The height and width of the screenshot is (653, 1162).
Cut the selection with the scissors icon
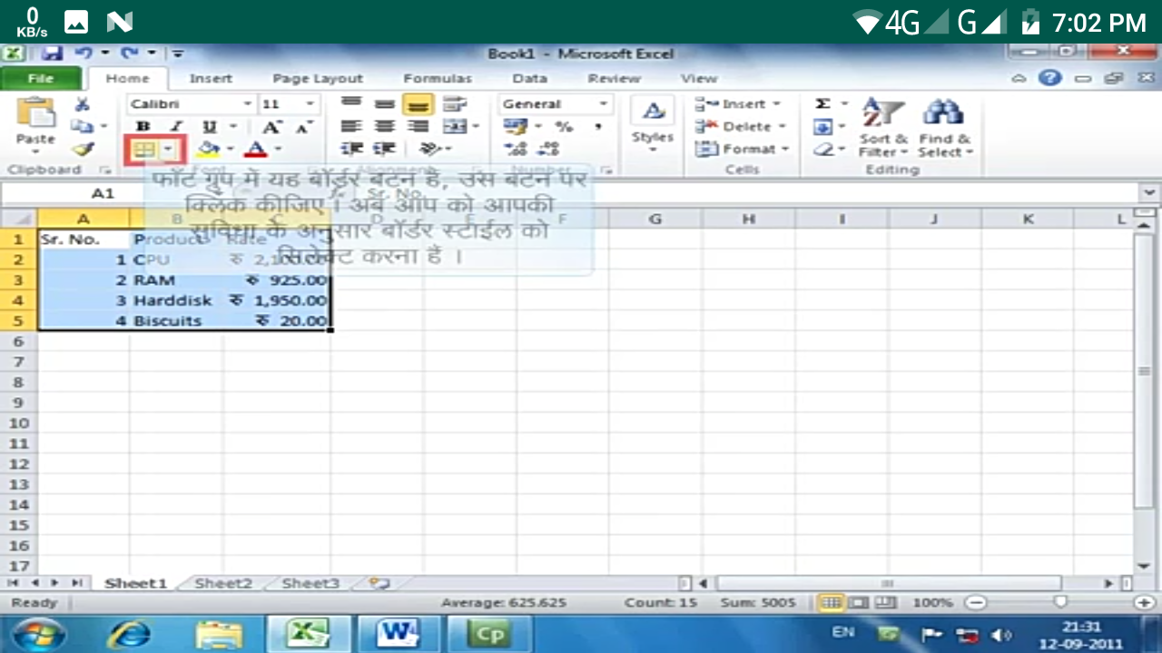pyautogui.click(x=82, y=104)
